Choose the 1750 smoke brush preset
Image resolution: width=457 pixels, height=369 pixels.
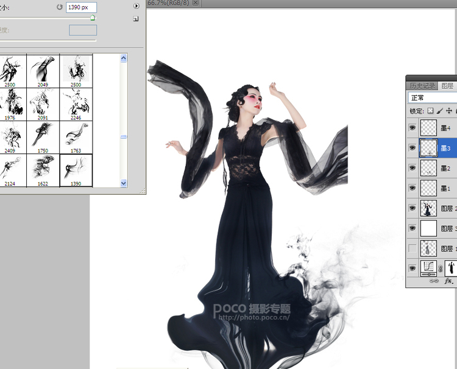43,137
